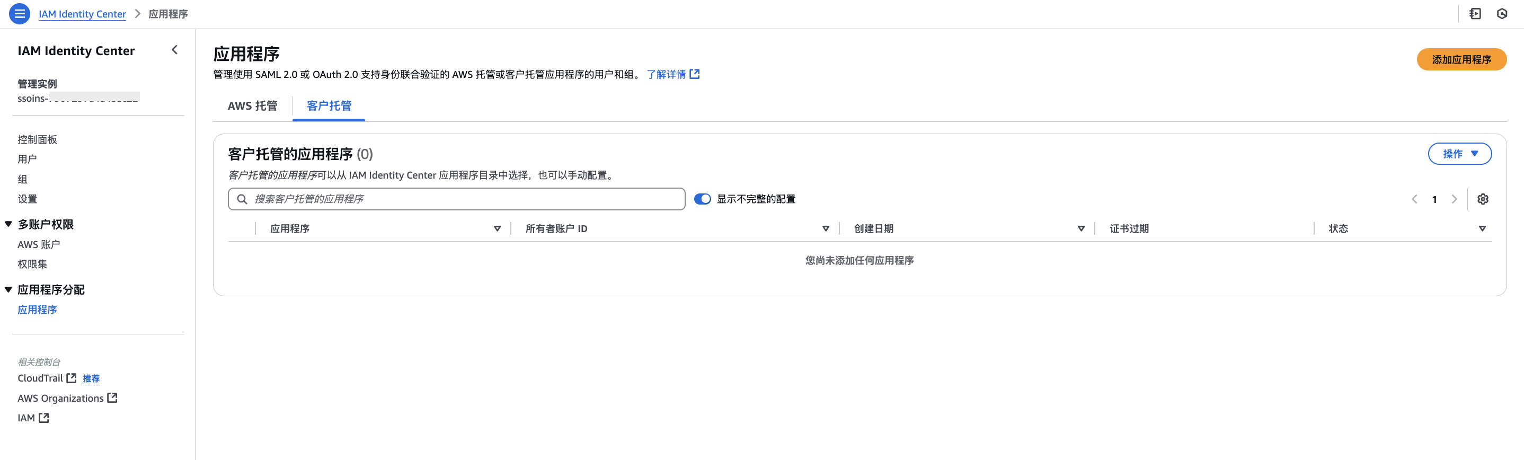
Task: Click the 客户托管的应用程序 (0) heading
Action: point(300,154)
